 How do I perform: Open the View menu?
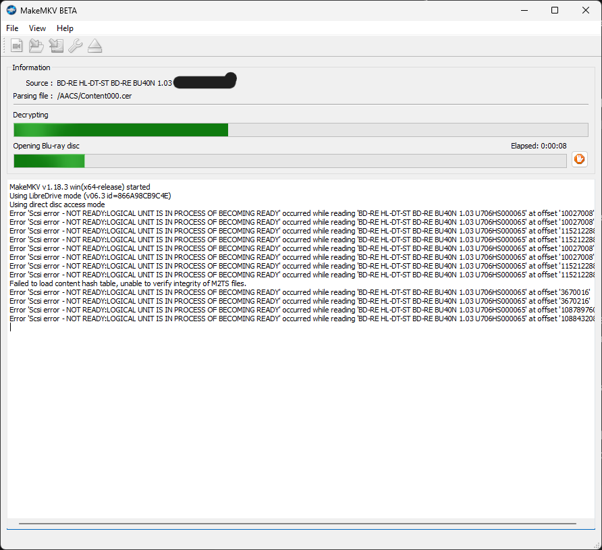pos(37,28)
